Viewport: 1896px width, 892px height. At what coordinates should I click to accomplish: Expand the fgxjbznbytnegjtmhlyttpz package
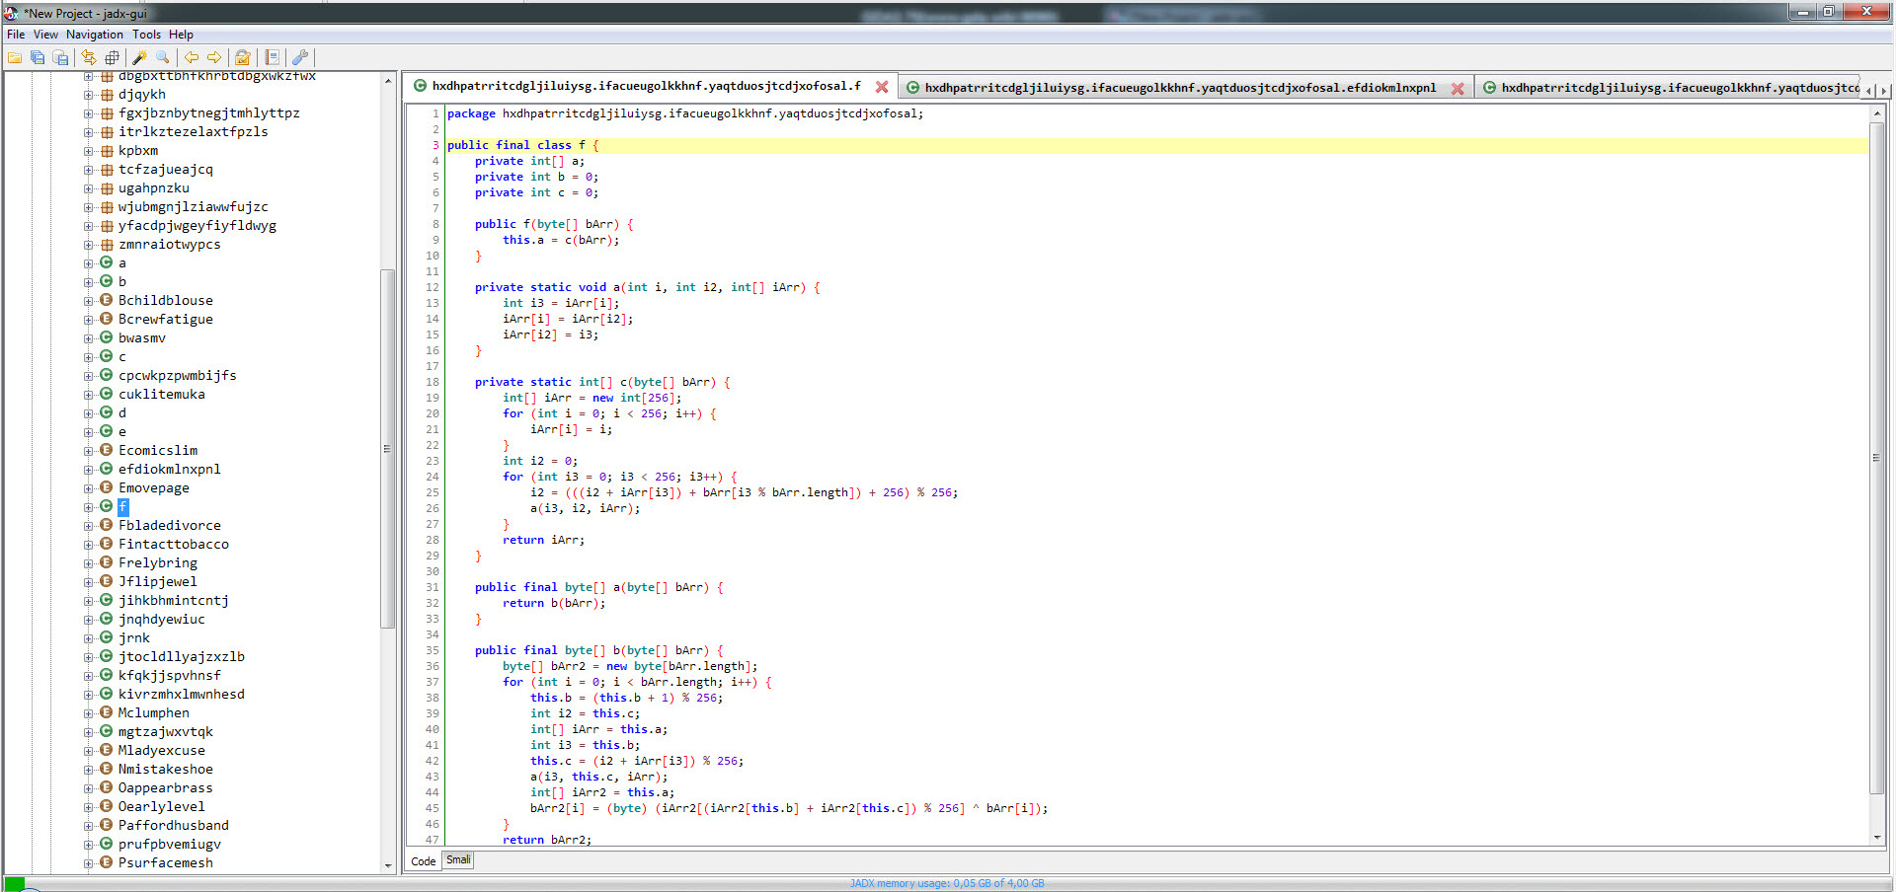pos(88,113)
